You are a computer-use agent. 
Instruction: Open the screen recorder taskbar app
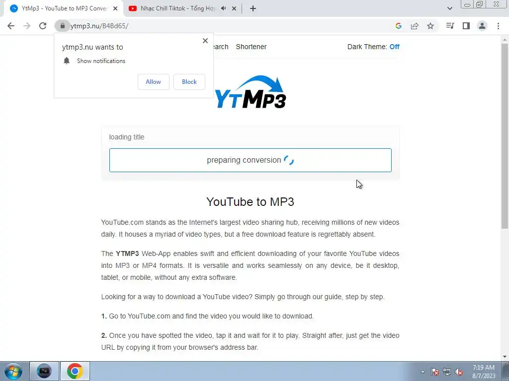click(x=44, y=371)
